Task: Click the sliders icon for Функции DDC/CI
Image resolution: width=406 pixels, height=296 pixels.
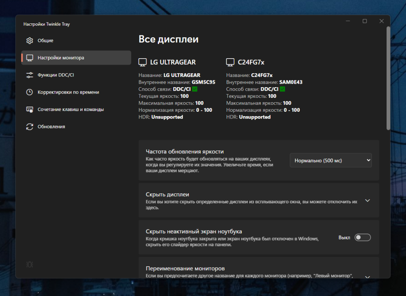Action: pyautogui.click(x=29, y=75)
